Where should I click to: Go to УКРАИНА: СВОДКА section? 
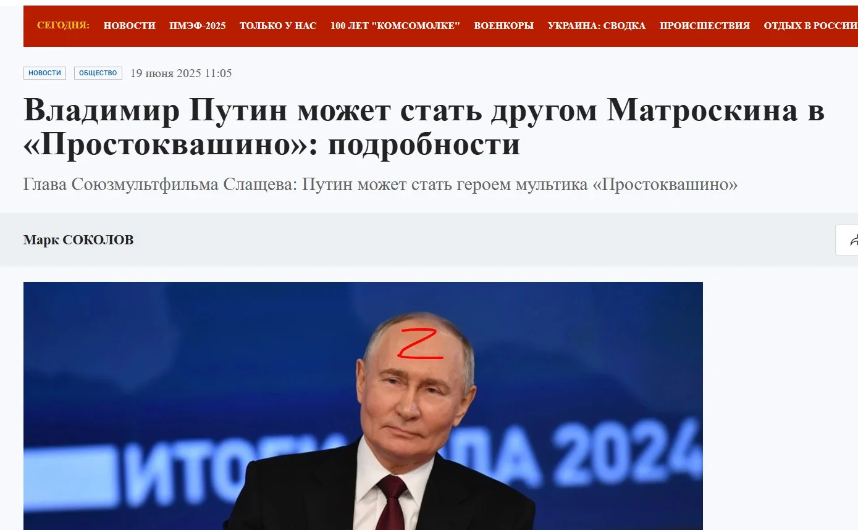(x=597, y=26)
